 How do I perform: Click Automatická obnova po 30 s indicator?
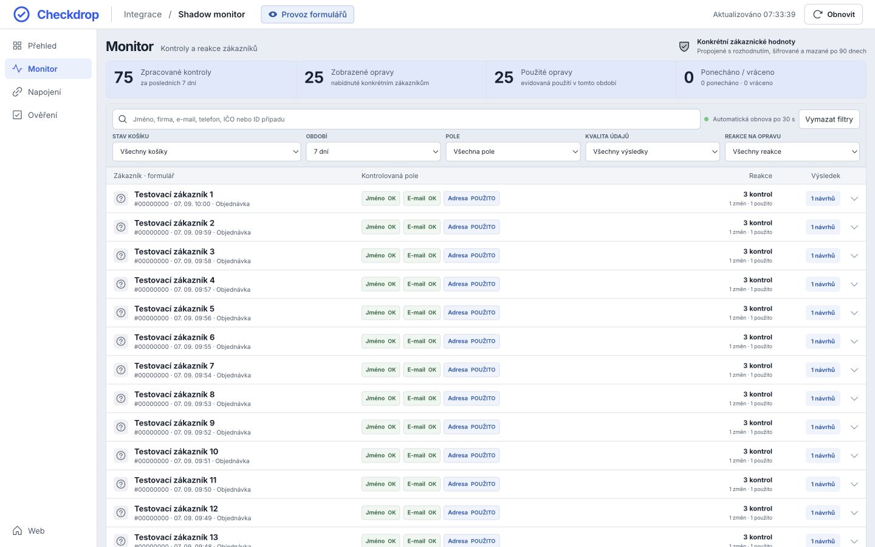coord(749,119)
